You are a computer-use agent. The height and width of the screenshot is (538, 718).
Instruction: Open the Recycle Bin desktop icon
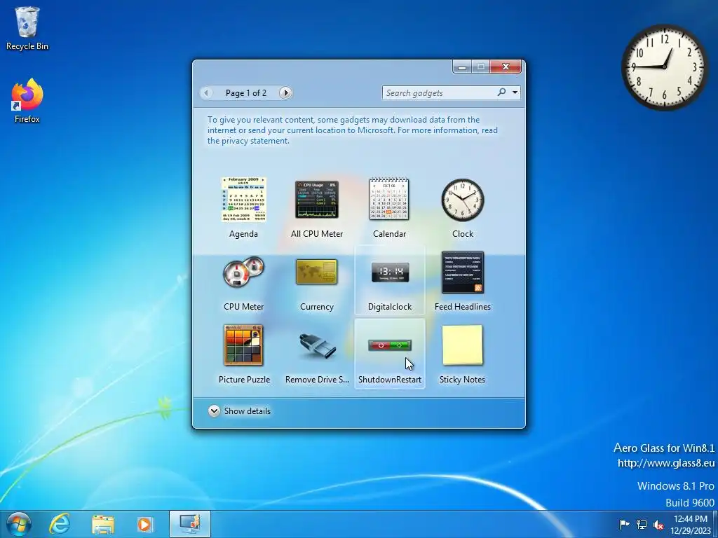click(x=27, y=28)
